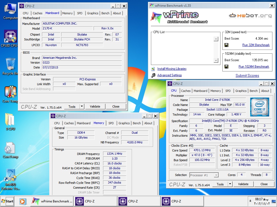Open the 0 CPU folder on desktop
Viewport: 277px width, 207px height.
(x=10, y=120)
